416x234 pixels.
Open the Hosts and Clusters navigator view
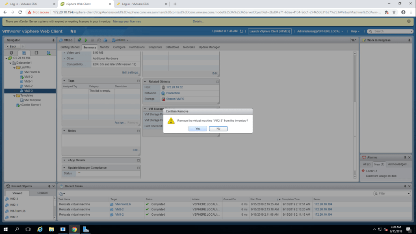pos(11,53)
